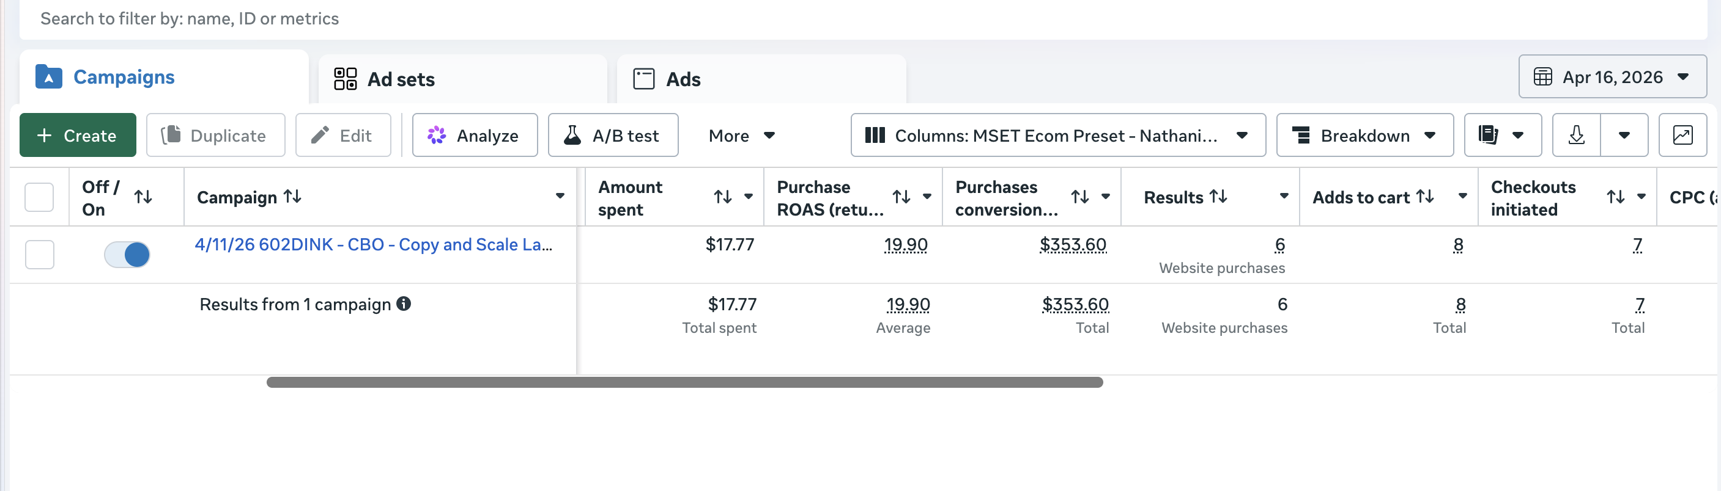Click the green Create button
1721x491 pixels.
click(78, 136)
